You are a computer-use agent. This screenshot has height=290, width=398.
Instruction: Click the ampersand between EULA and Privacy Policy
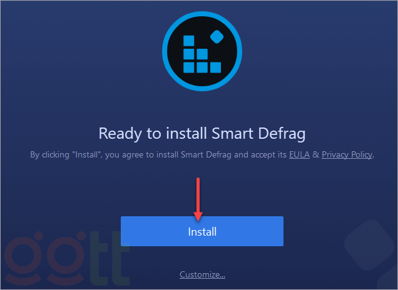point(315,154)
